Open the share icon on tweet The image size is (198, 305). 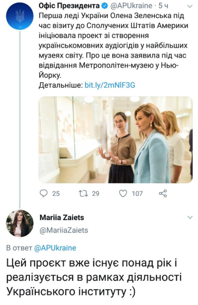pos(163,193)
